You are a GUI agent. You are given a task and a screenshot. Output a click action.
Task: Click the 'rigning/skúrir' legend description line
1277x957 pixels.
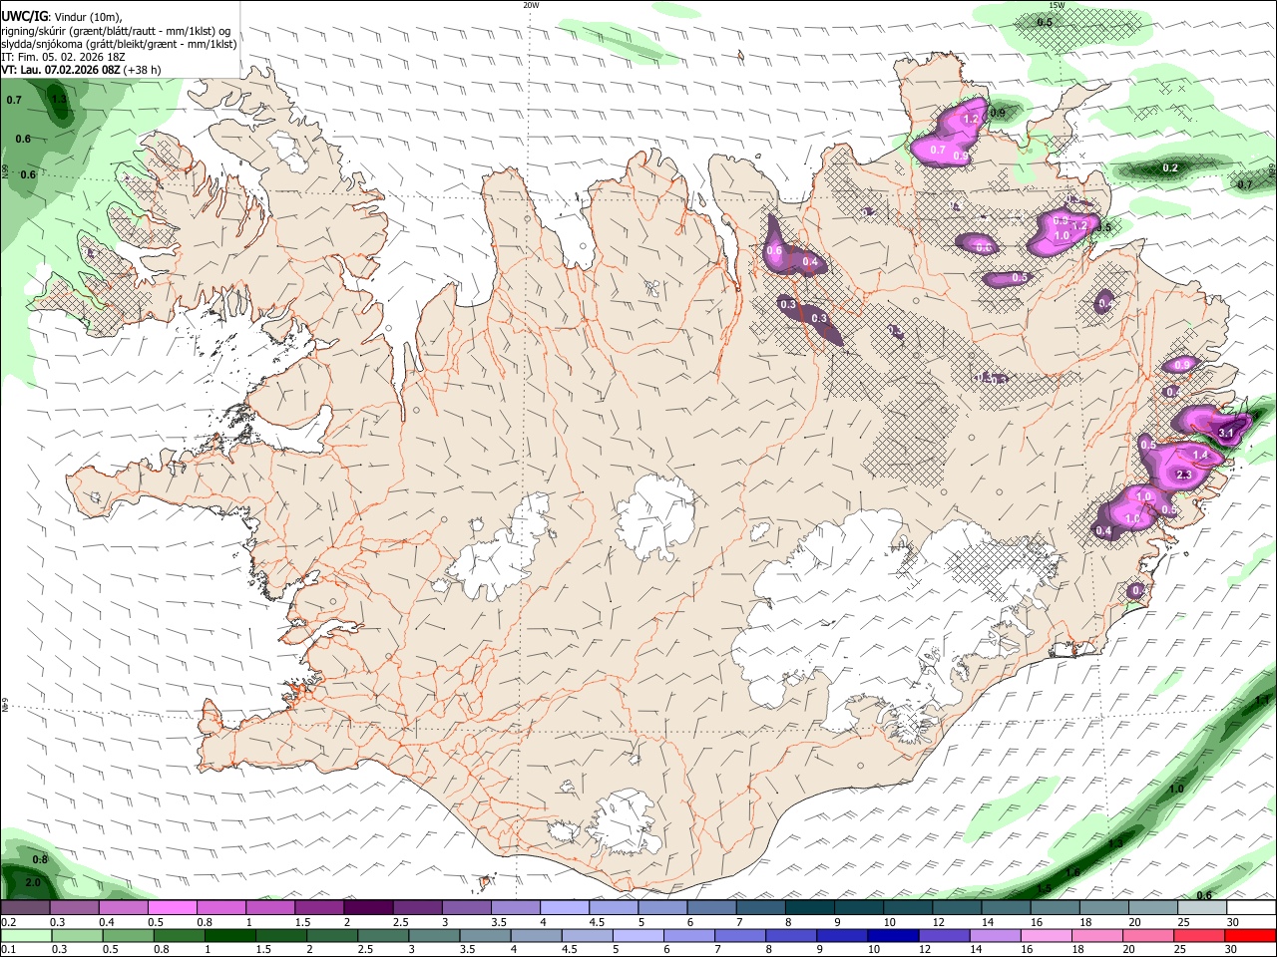point(116,31)
